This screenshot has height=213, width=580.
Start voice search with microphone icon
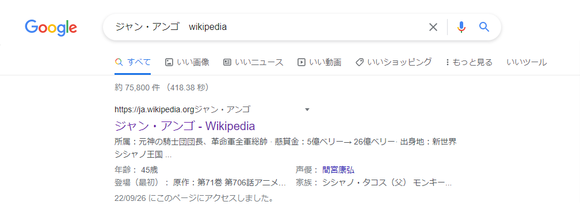click(461, 27)
